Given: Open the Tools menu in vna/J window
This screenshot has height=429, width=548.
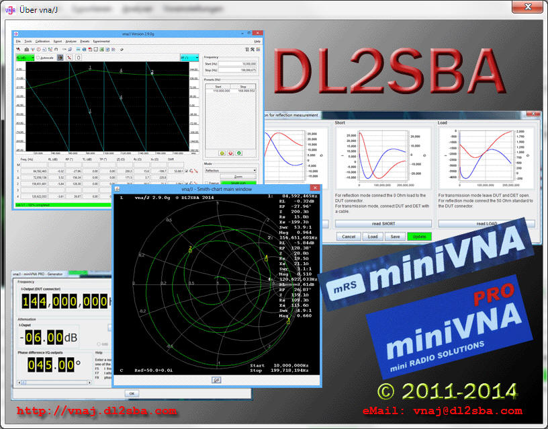Looking at the screenshot, I should pyautogui.click(x=28, y=41).
